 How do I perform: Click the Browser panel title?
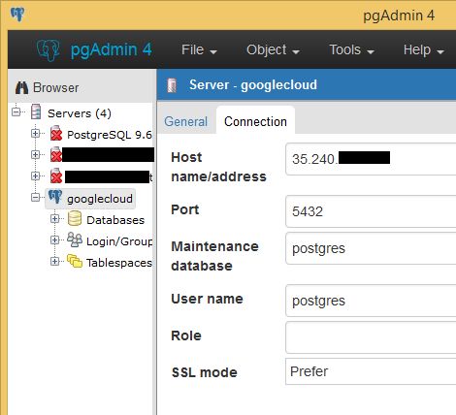55,88
